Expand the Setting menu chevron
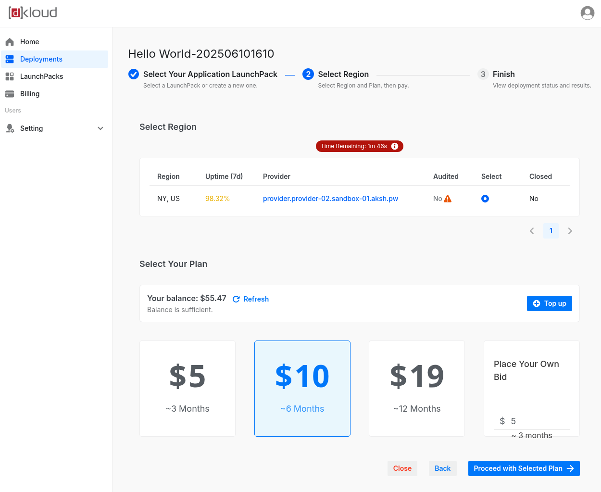601x492 pixels. point(100,128)
